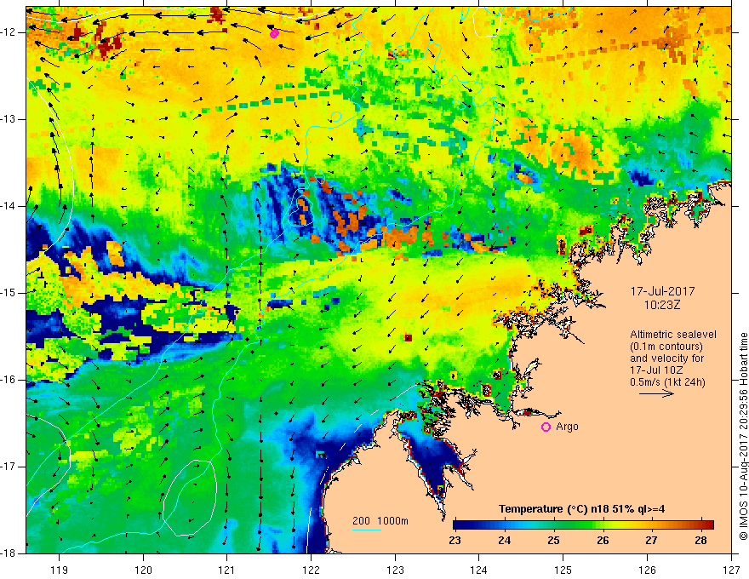The image size is (749, 579).
Task: Click the "119" longitude axis label
Action: (x=60, y=570)
